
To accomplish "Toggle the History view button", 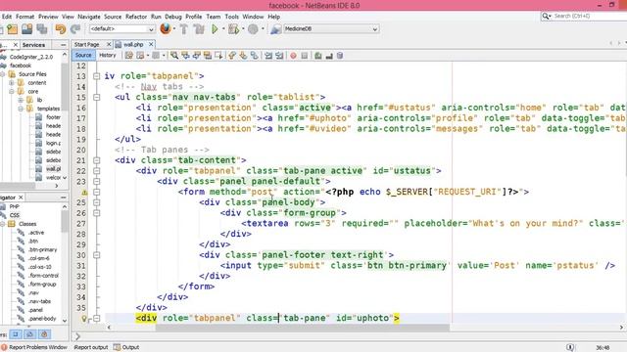I will pyautogui.click(x=107, y=55).
